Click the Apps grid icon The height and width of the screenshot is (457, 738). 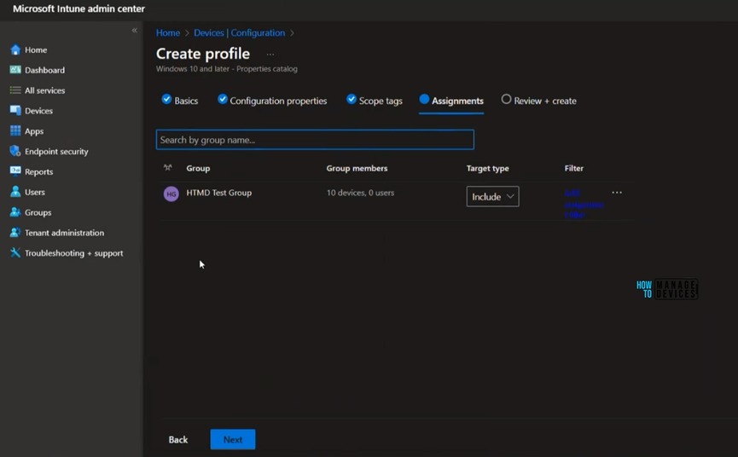click(15, 130)
